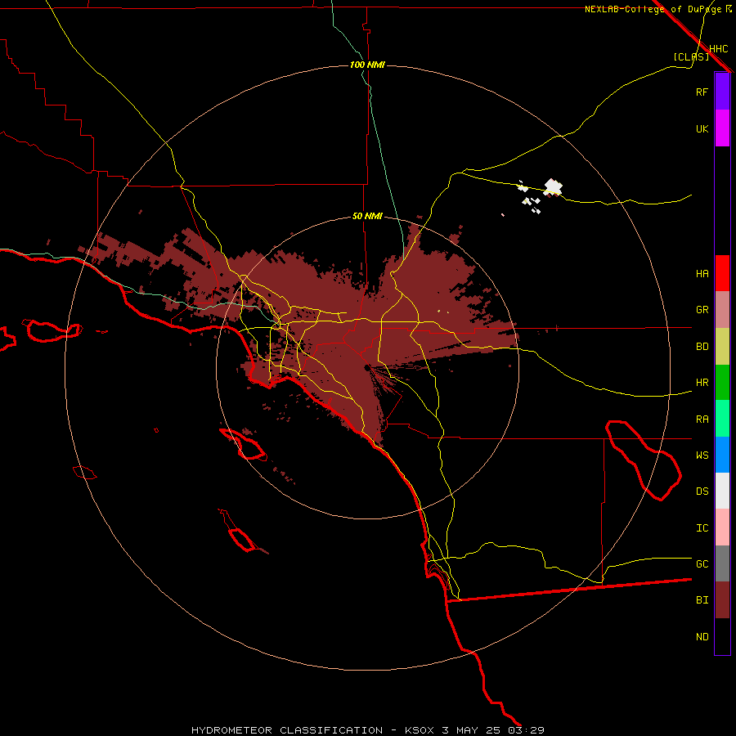The width and height of the screenshot is (736, 736).
Task: Click the WS legend label
Action: tap(702, 456)
